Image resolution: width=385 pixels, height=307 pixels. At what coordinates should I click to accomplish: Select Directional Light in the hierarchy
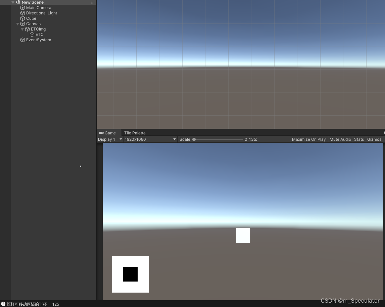(42, 13)
